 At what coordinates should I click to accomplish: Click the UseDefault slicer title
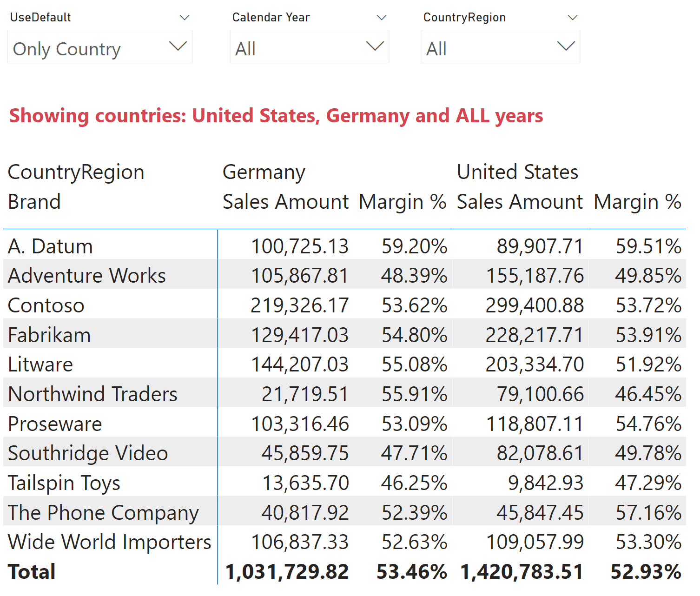click(x=40, y=17)
